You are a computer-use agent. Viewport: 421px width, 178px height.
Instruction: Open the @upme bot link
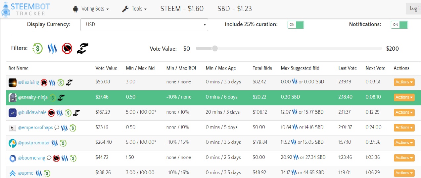pos(26,173)
